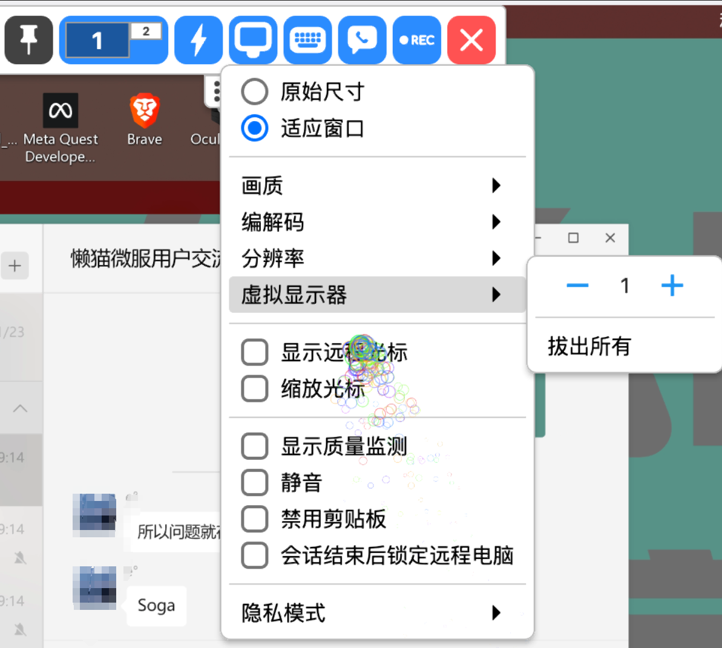Image resolution: width=722 pixels, height=648 pixels.
Task: Open the voice call chat icon
Action: 363,40
